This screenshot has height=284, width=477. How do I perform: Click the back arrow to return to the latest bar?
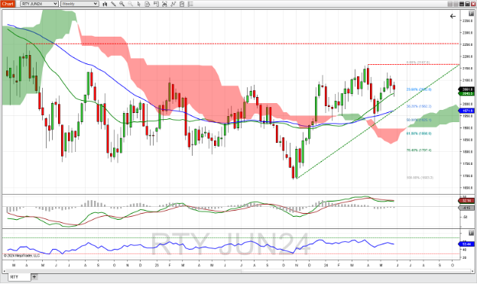(453, 16)
